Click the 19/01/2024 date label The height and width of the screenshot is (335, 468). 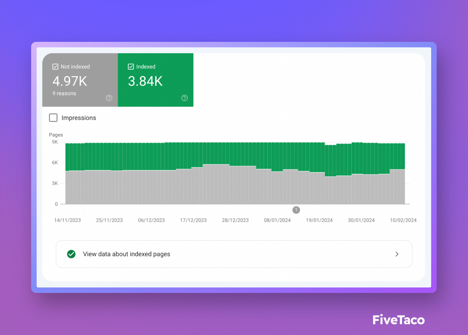point(319,220)
